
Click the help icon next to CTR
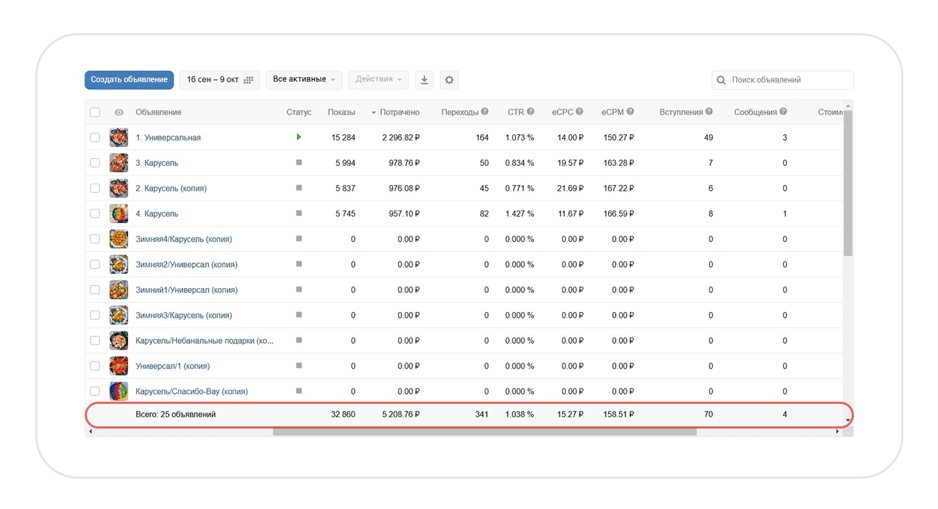(x=531, y=112)
